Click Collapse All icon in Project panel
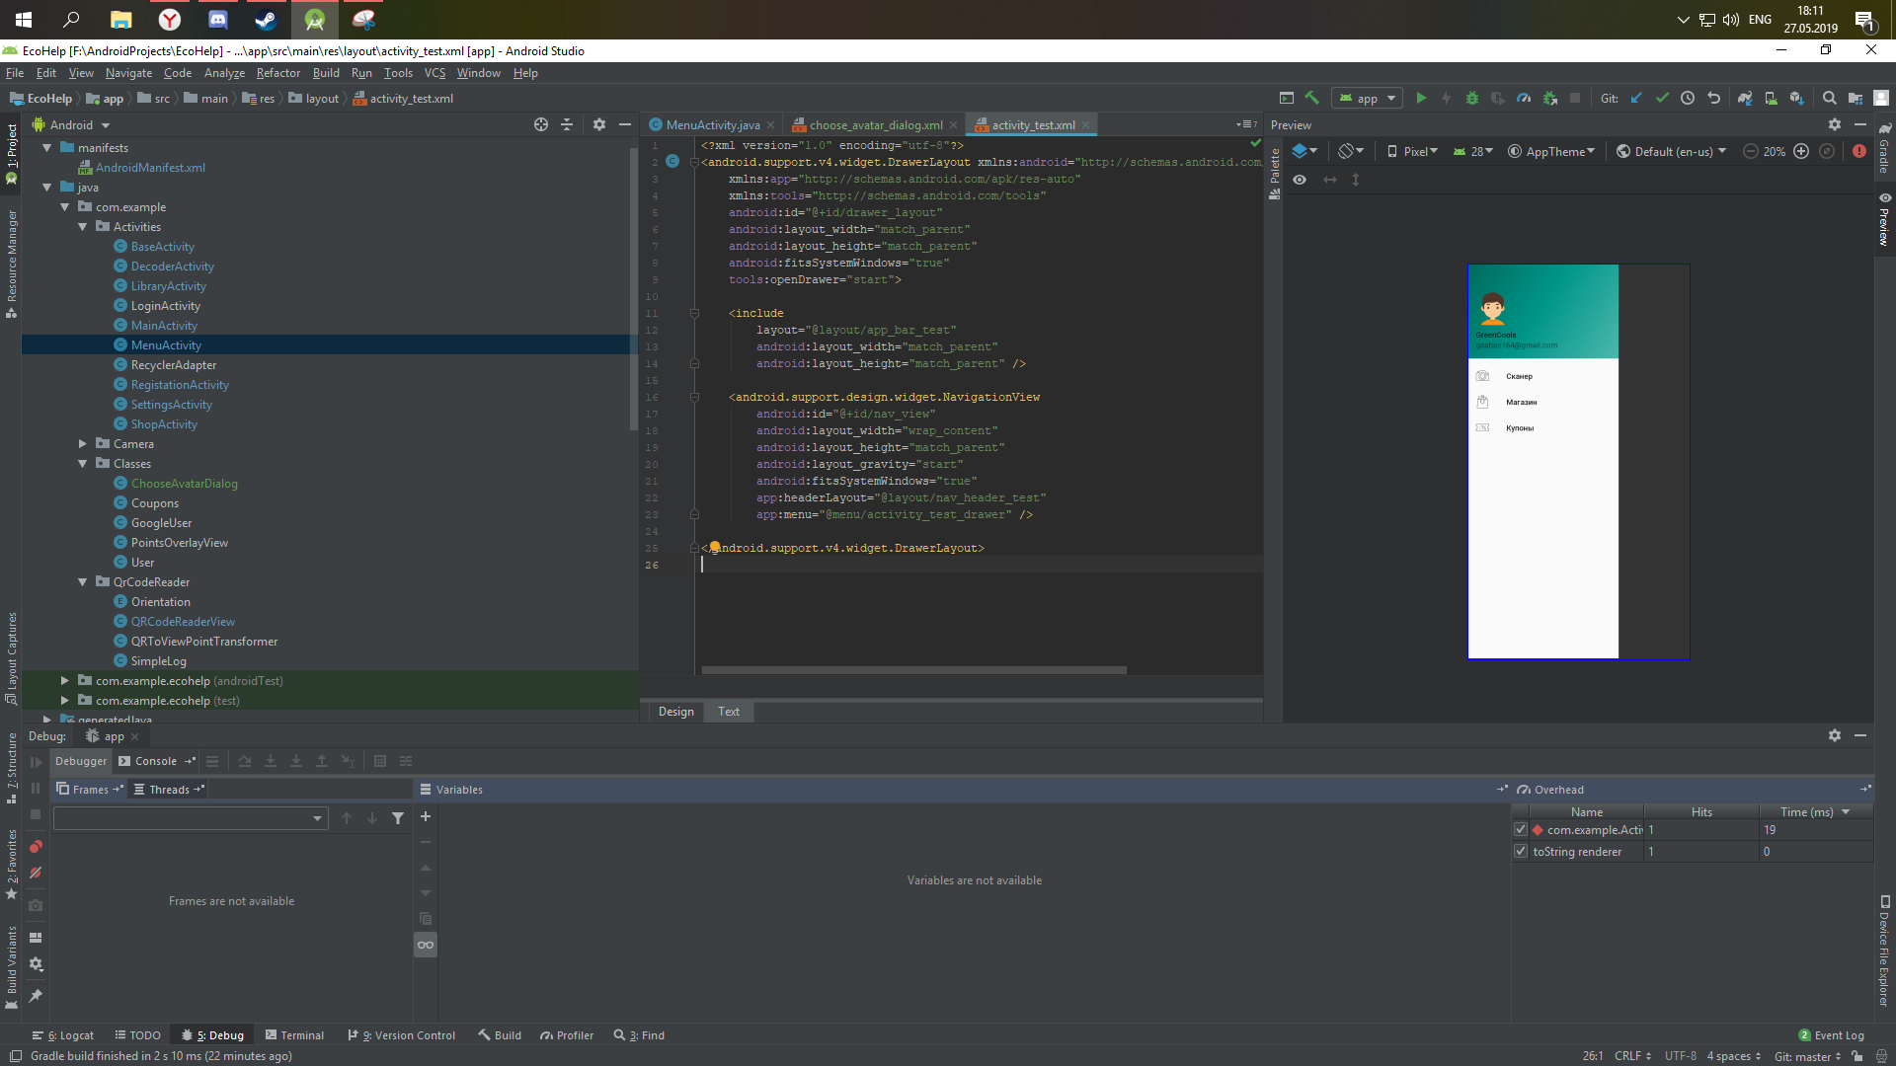 pyautogui.click(x=567, y=124)
